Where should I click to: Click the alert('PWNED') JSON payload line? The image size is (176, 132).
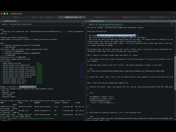103,103
